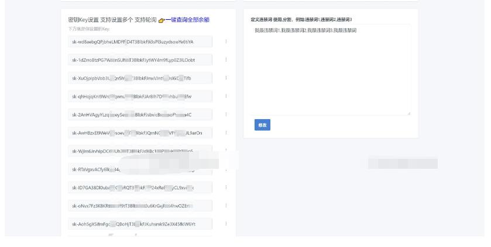Edit key field sk-RTaVgxvACfy6lk
The image size is (491, 247).
[140, 169]
